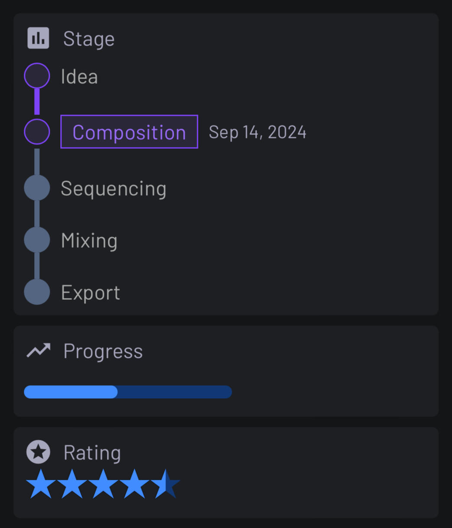Set rating to the third star
The height and width of the screenshot is (528, 452).
click(x=103, y=484)
